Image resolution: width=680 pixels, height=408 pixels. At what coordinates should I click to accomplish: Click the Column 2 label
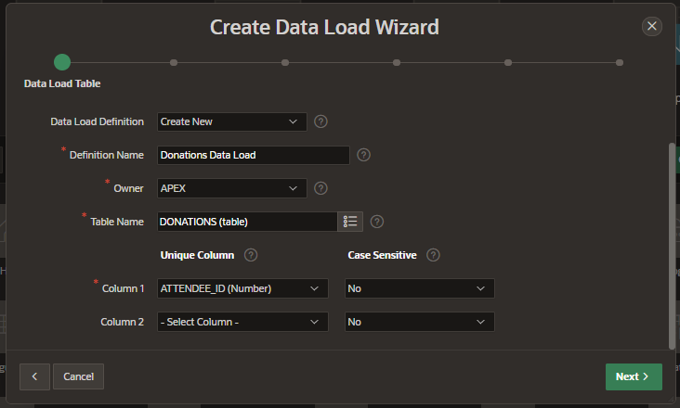(122, 322)
